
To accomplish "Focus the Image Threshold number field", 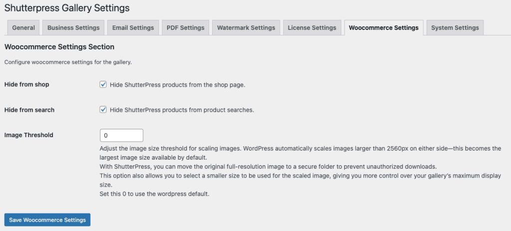I will (121, 135).
